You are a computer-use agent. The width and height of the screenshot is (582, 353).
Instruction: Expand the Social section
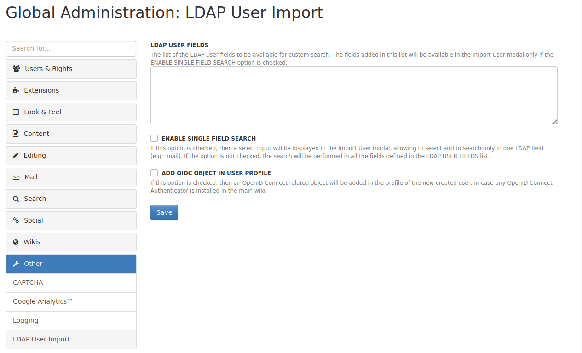coord(71,220)
